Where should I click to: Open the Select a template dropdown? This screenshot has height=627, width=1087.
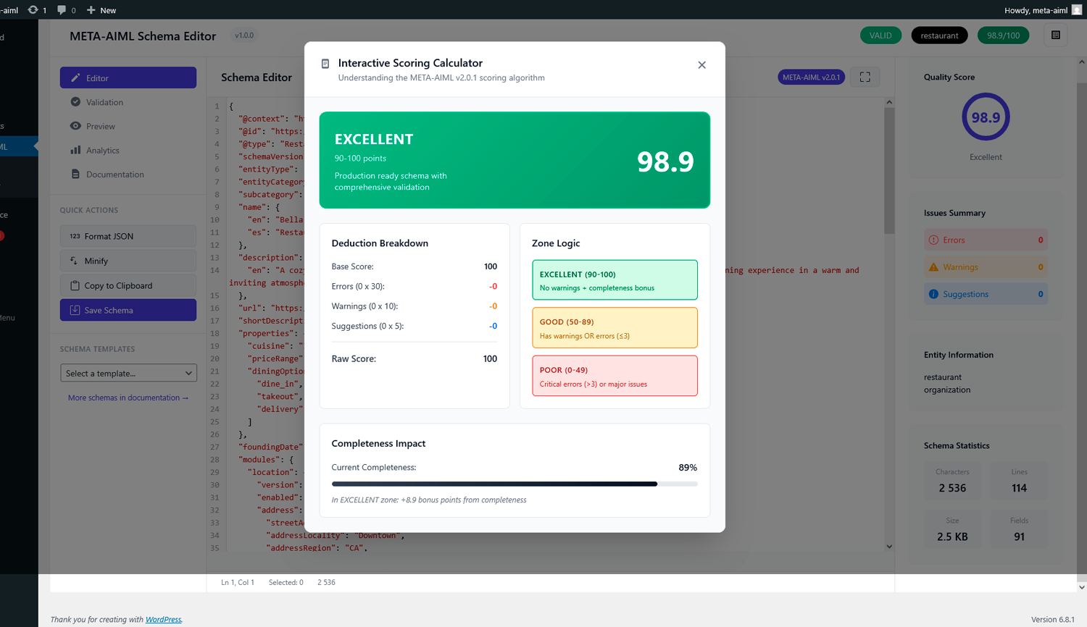(x=128, y=373)
